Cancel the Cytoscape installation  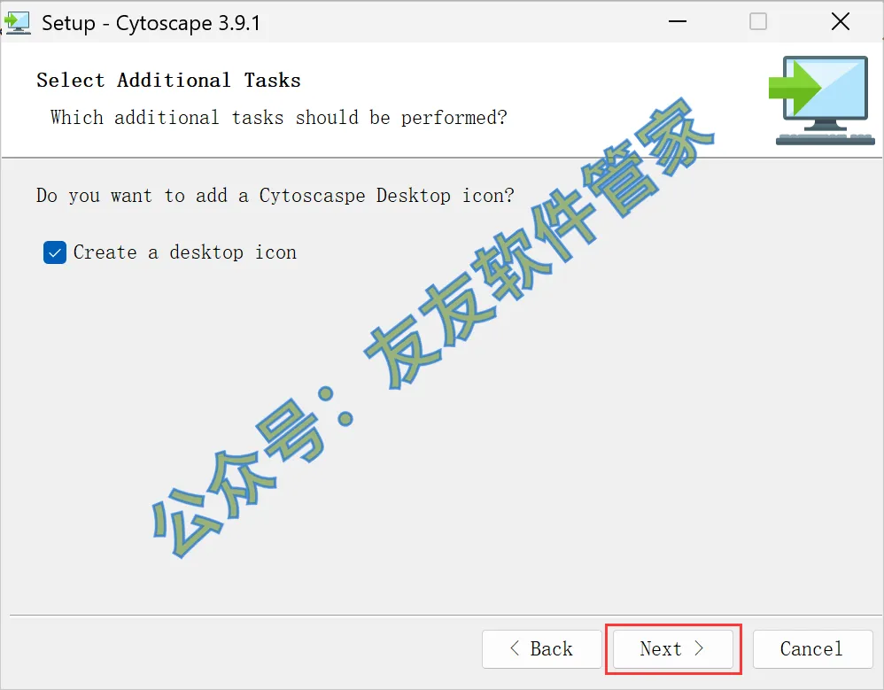pyautogui.click(x=812, y=649)
